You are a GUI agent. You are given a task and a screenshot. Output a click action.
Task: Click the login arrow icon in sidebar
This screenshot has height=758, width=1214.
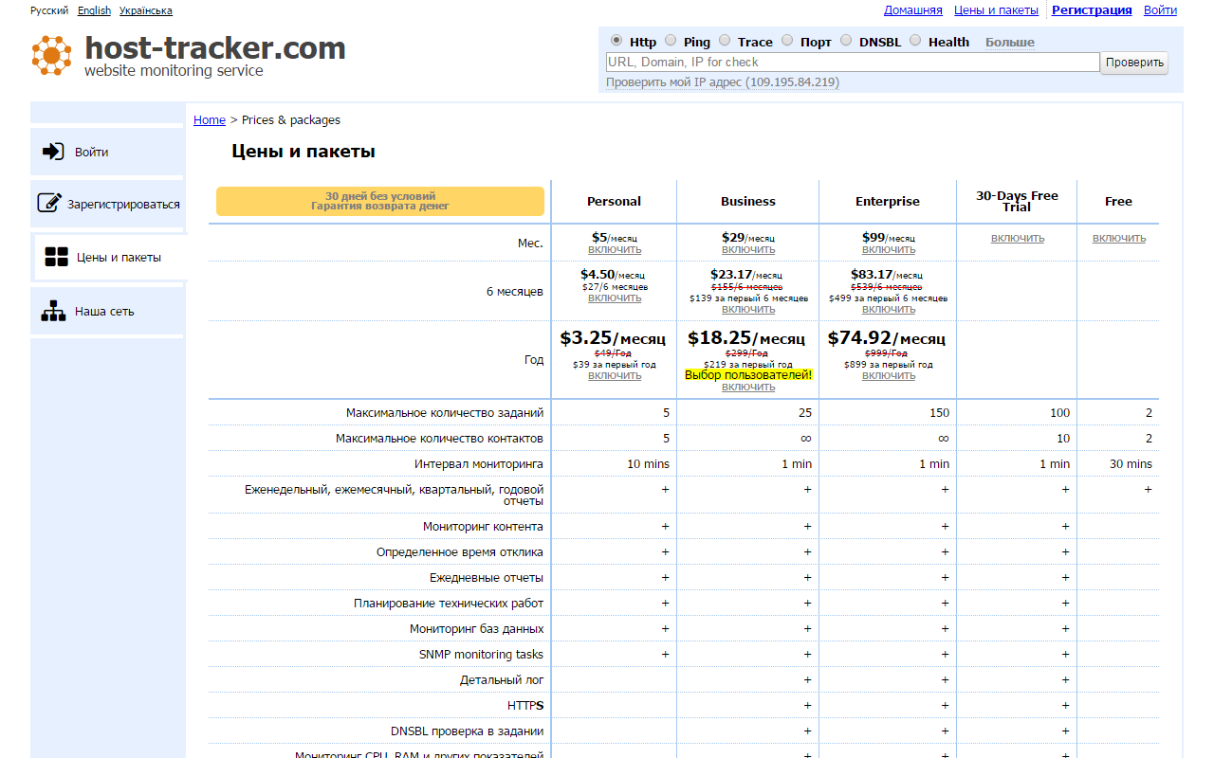tap(53, 152)
